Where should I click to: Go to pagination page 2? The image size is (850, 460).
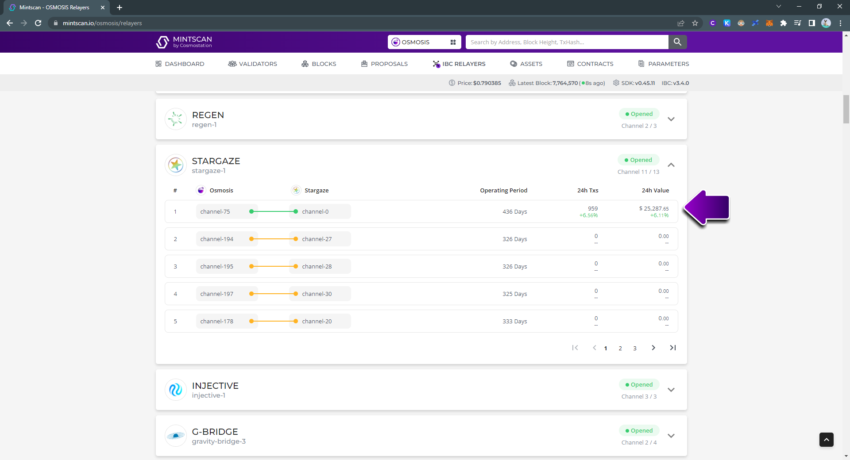click(x=620, y=348)
